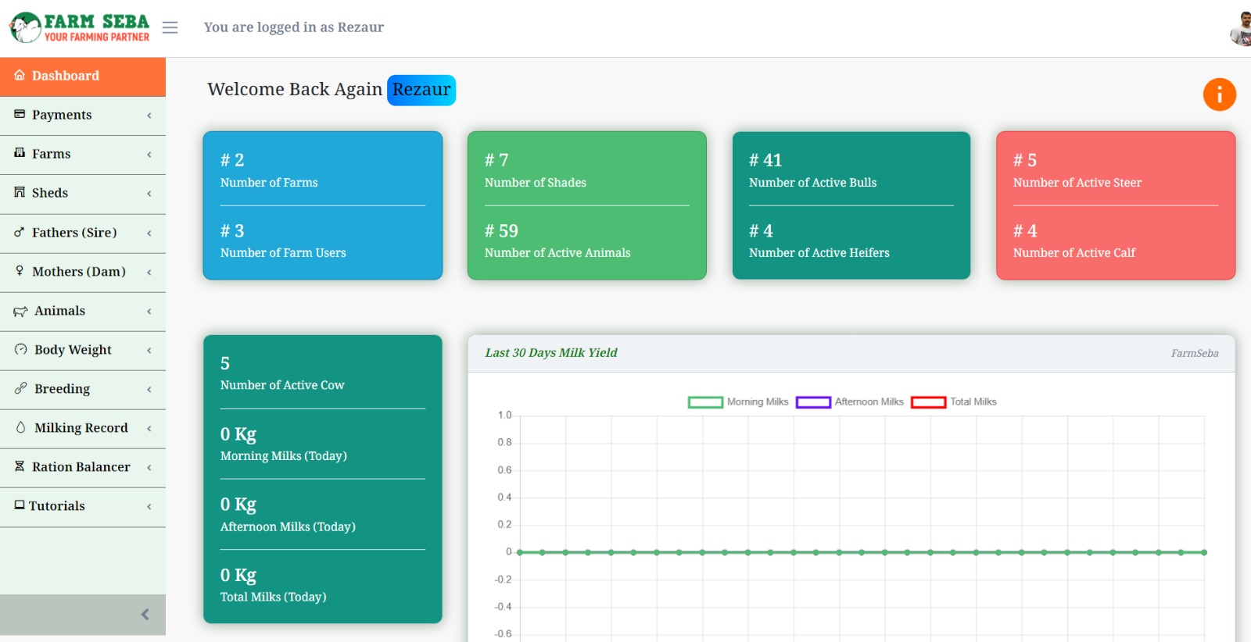Collapse sidebar using bottom arrow
The image size is (1251, 642).
tap(145, 615)
